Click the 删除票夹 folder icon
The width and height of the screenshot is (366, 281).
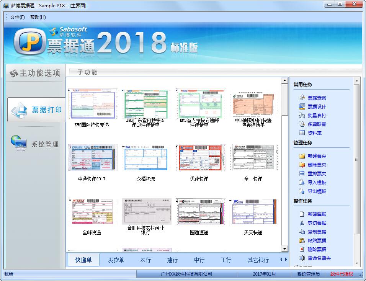pyautogui.click(x=302, y=165)
